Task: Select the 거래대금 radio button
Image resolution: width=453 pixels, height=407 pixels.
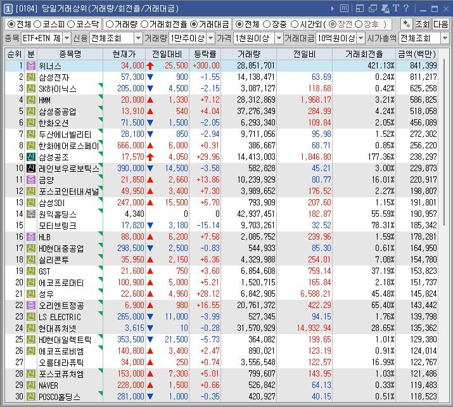Action: (x=194, y=24)
